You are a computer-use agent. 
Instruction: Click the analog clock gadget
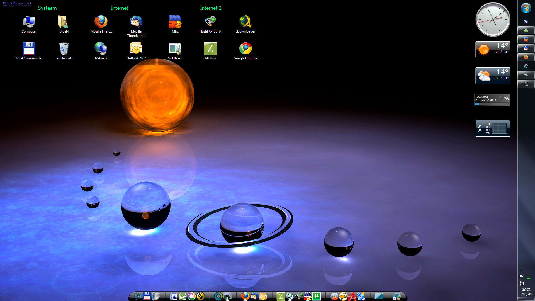[493, 20]
